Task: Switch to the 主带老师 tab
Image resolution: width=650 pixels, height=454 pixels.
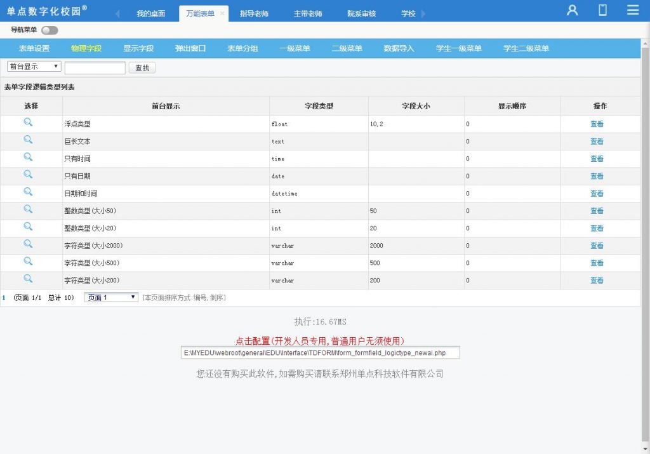Action: pyautogui.click(x=308, y=14)
